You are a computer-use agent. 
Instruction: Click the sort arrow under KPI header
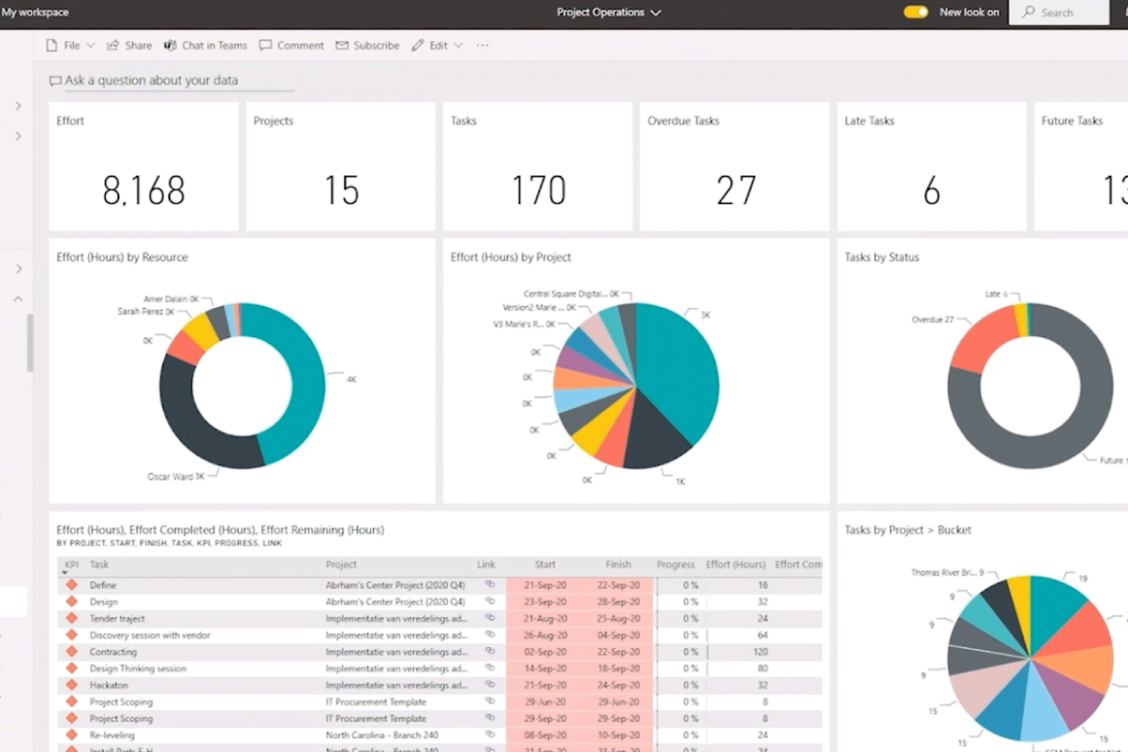click(x=65, y=573)
